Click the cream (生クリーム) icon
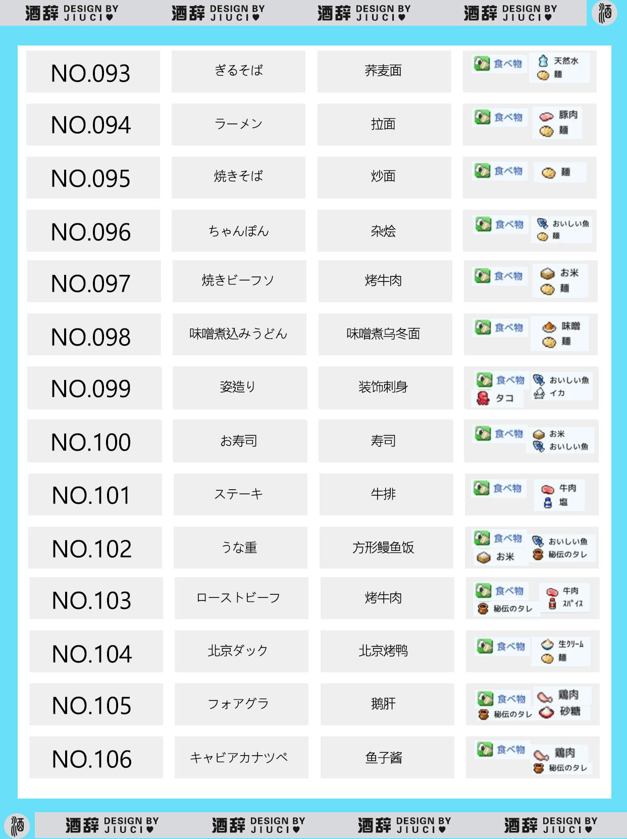 coord(547,644)
